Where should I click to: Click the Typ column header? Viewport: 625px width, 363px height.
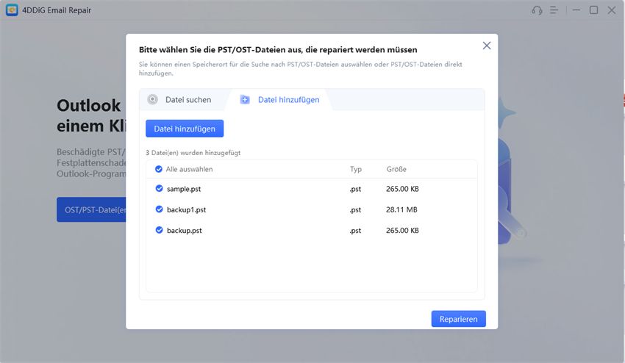click(356, 169)
